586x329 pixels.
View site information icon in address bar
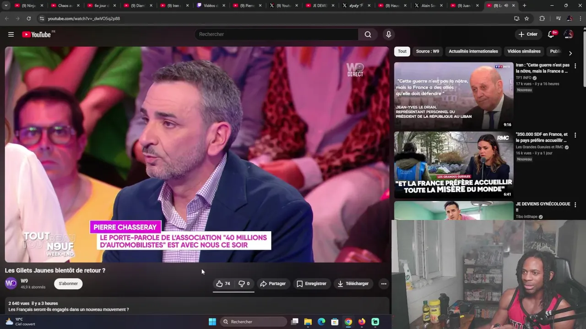point(42,18)
